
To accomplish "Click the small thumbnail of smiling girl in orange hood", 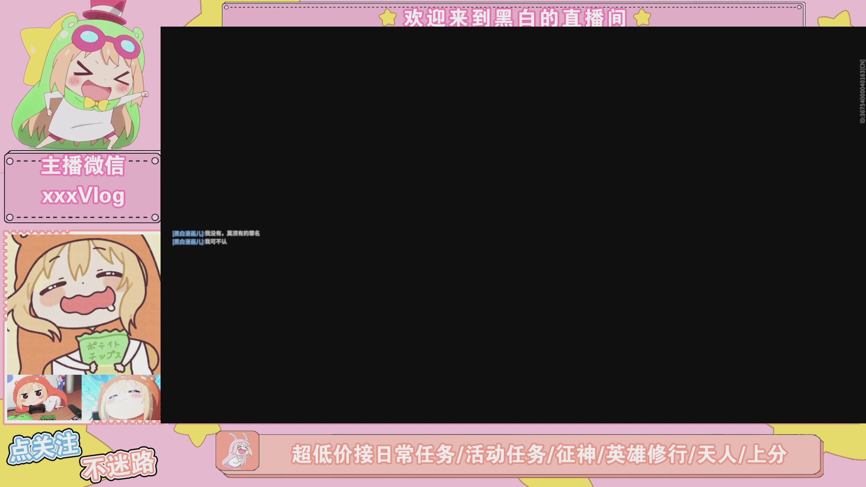I will (121, 397).
